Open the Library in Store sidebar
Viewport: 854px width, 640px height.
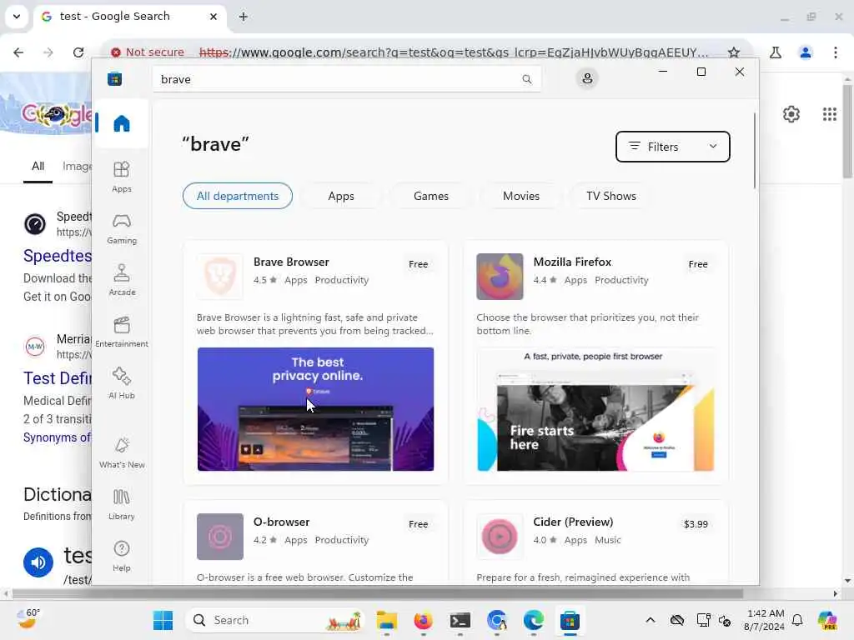tap(122, 504)
